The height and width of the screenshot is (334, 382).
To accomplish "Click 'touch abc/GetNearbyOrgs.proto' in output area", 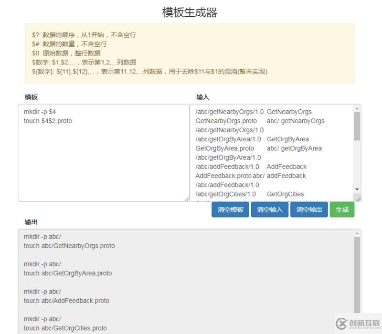I will point(69,246).
